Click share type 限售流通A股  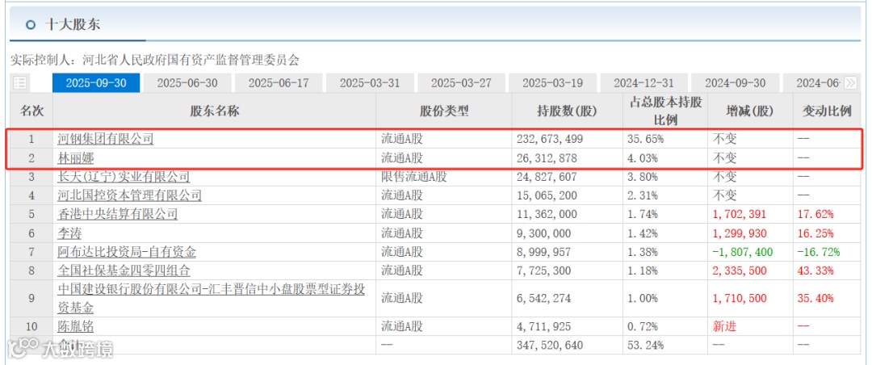(414, 177)
